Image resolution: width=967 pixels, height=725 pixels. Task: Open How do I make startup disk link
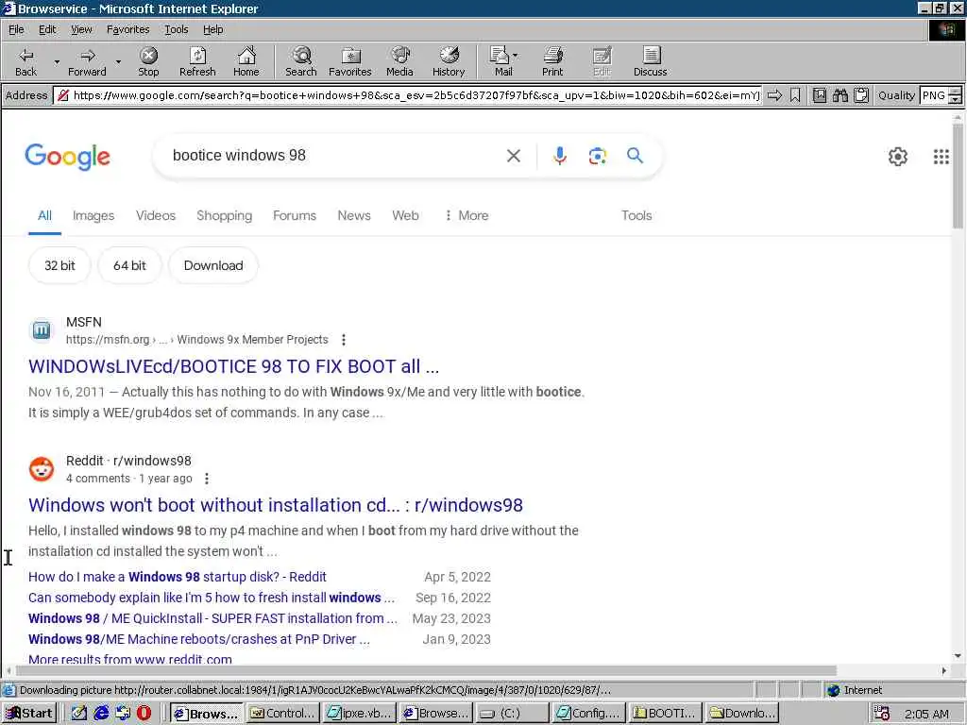178,577
